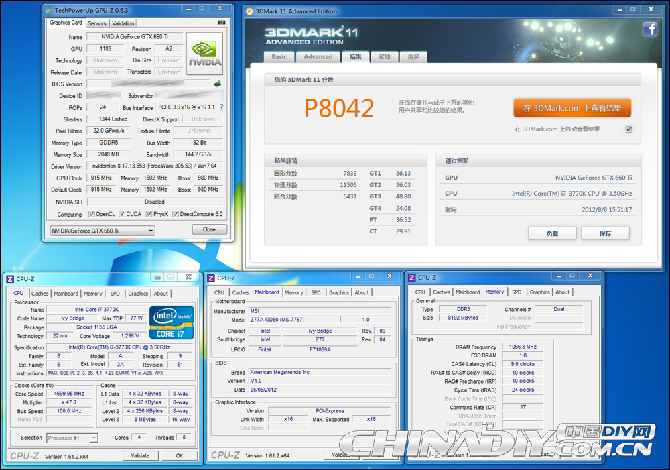670x470 pixels.
Task: Open Graphics tab in left CPU-Z window
Action: pyautogui.click(x=138, y=294)
